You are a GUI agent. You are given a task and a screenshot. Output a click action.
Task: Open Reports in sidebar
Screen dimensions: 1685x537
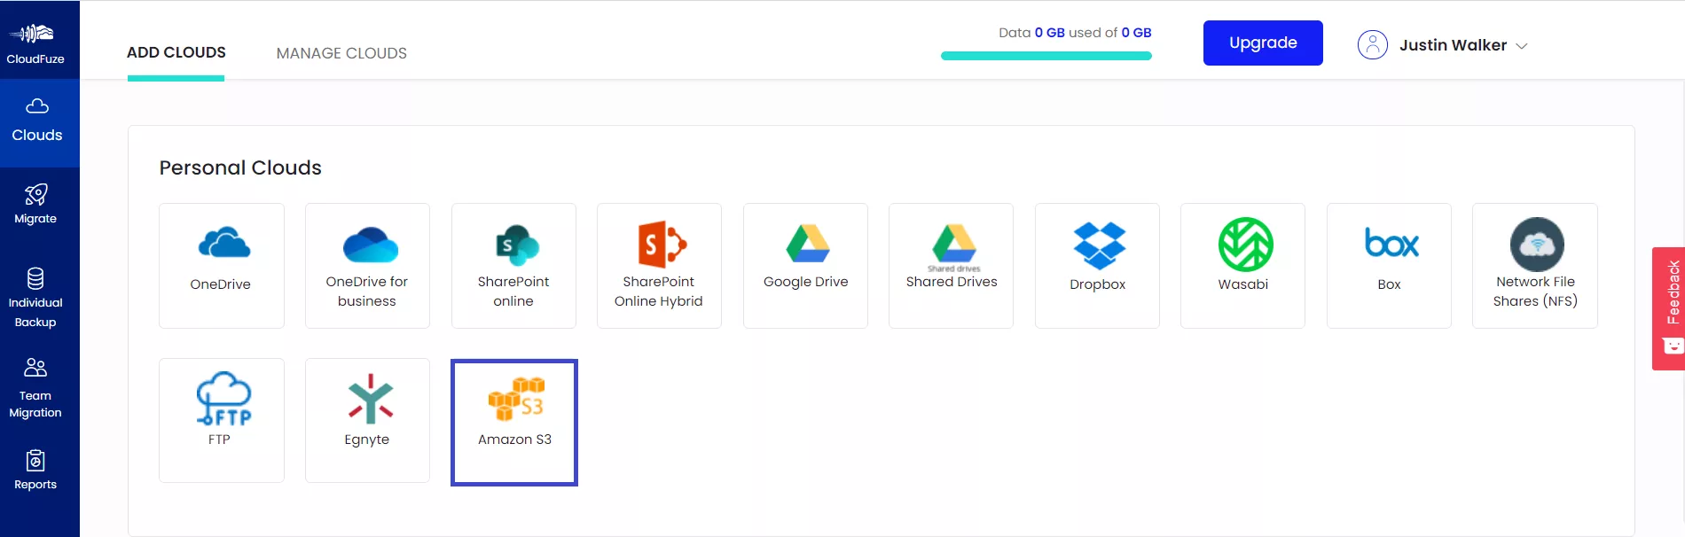35,471
